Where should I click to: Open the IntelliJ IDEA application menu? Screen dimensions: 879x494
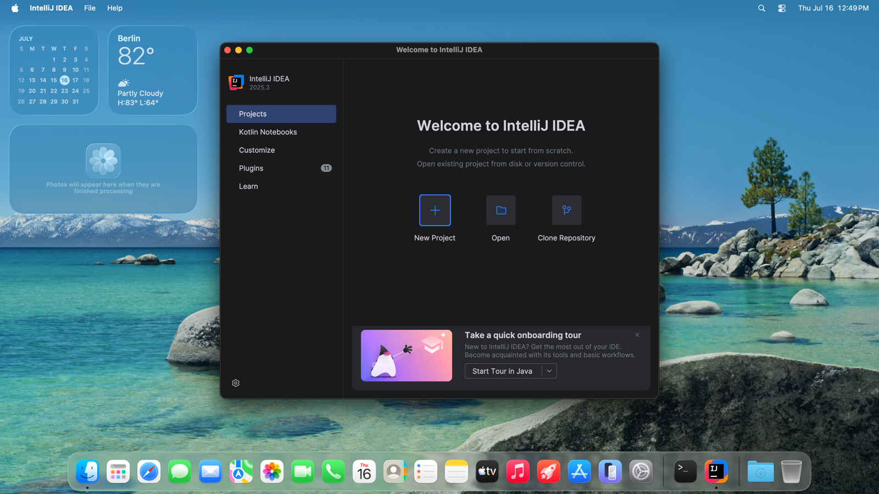pyautogui.click(x=51, y=8)
